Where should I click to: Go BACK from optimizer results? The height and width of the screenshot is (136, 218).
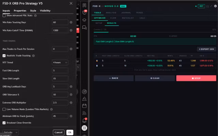pos(113,78)
